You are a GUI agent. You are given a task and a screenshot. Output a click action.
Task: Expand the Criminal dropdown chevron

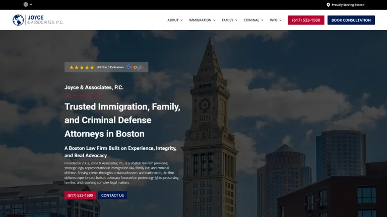coord(262,20)
